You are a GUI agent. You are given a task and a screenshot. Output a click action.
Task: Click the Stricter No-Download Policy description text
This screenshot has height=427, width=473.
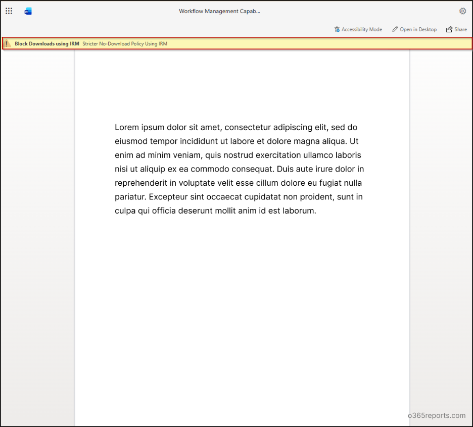124,44
